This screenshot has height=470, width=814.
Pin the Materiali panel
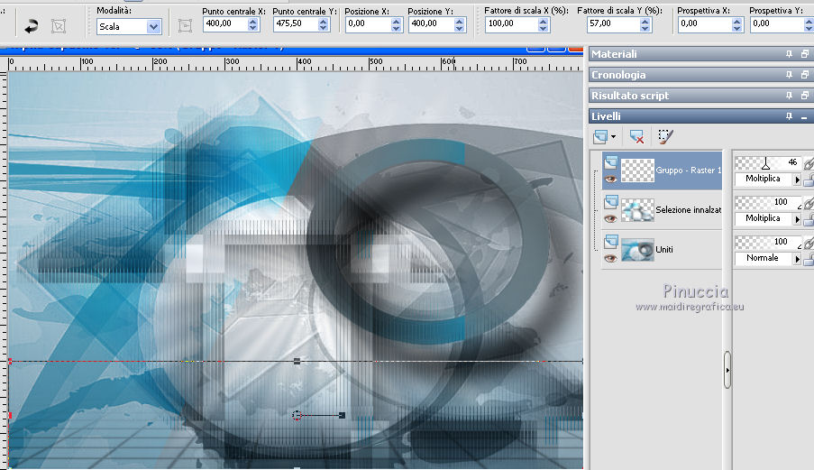click(x=789, y=54)
